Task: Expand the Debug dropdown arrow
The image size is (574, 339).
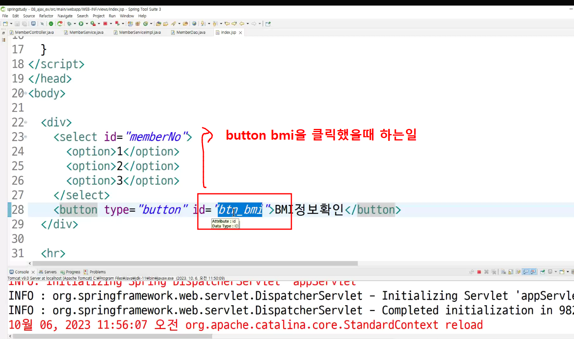Action: tap(74, 24)
